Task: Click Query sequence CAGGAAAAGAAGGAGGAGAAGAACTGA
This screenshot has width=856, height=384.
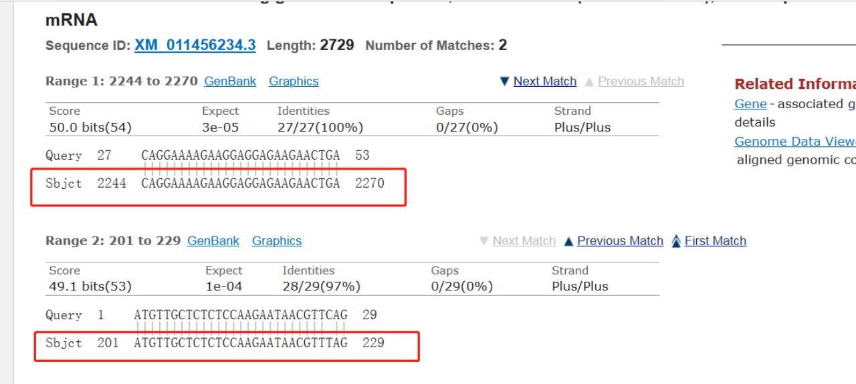Action: pyautogui.click(x=241, y=156)
